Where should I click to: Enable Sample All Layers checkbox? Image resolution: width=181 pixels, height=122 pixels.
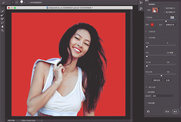point(28,2)
